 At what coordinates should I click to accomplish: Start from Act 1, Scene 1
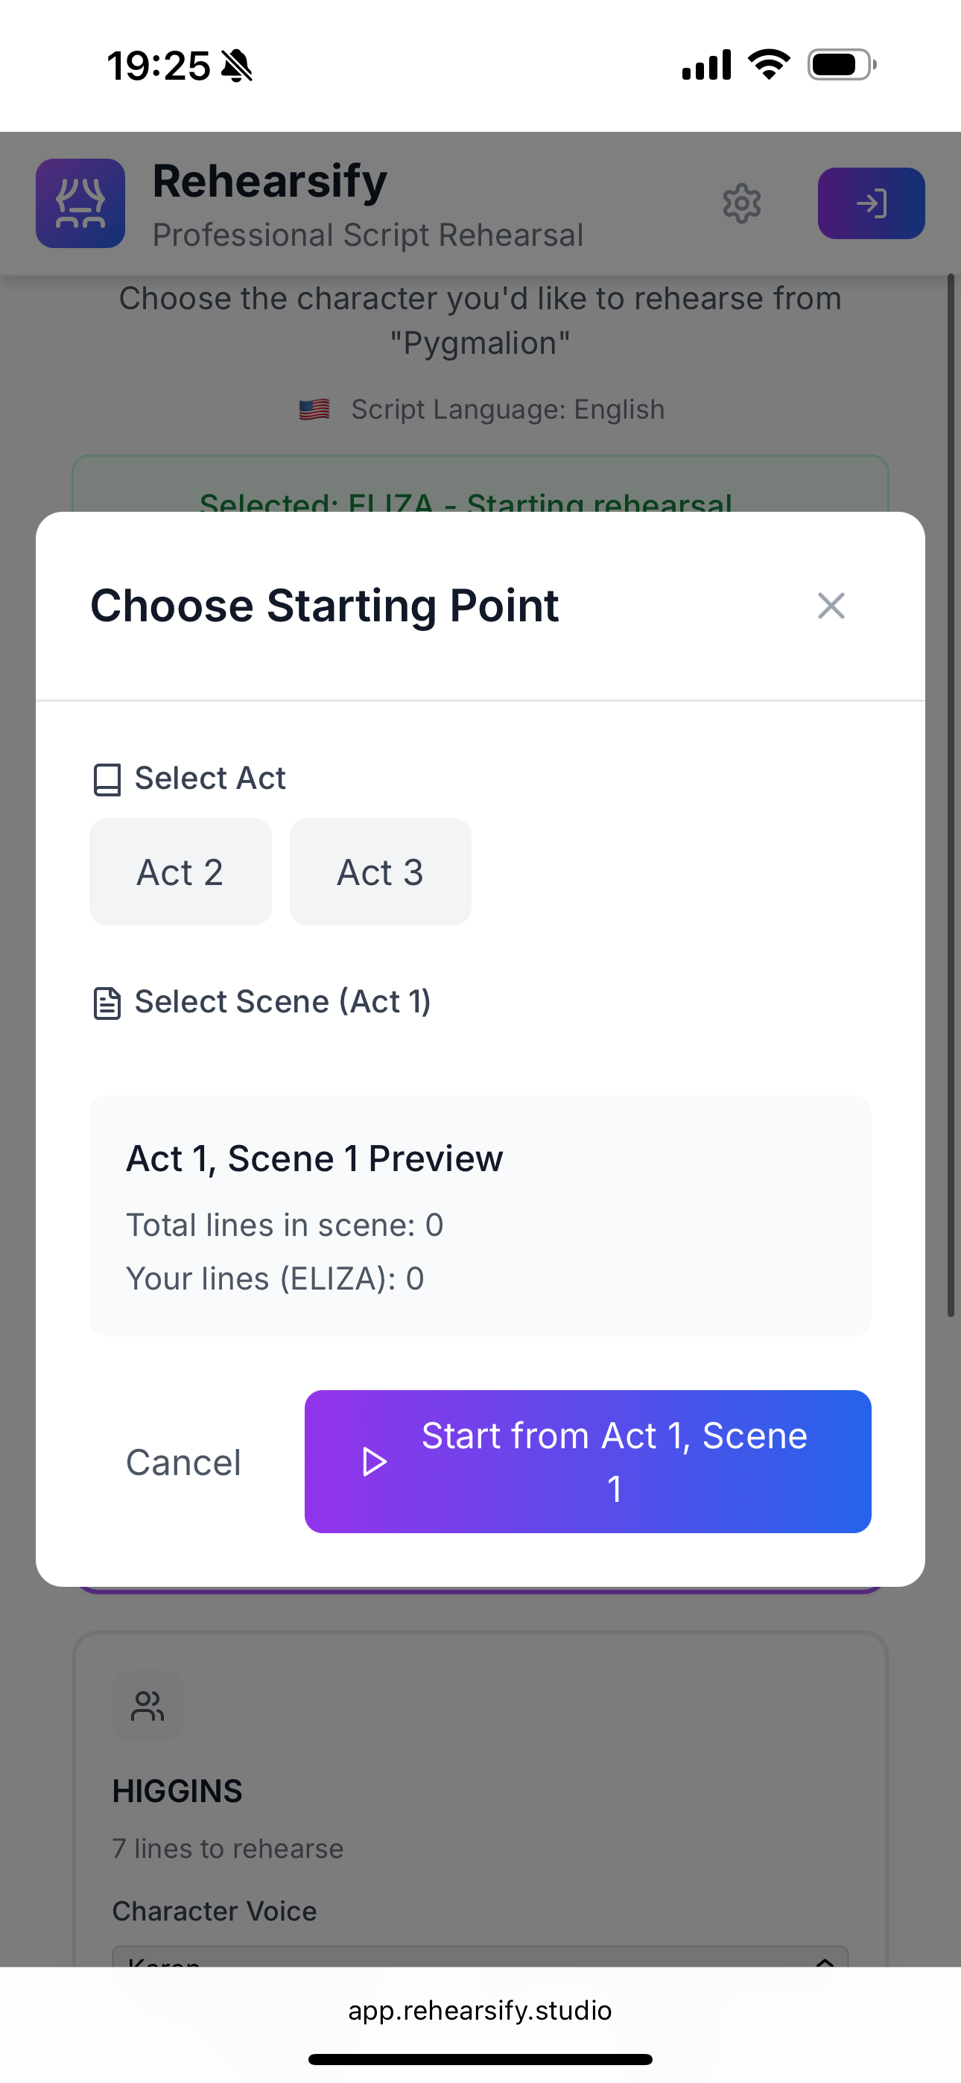588,1462
